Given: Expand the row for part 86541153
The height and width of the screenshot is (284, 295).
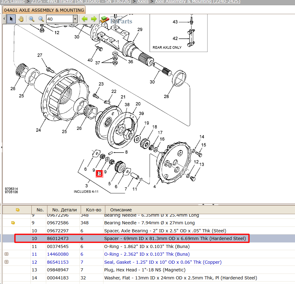Looking at the screenshot, I should coord(6,262).
